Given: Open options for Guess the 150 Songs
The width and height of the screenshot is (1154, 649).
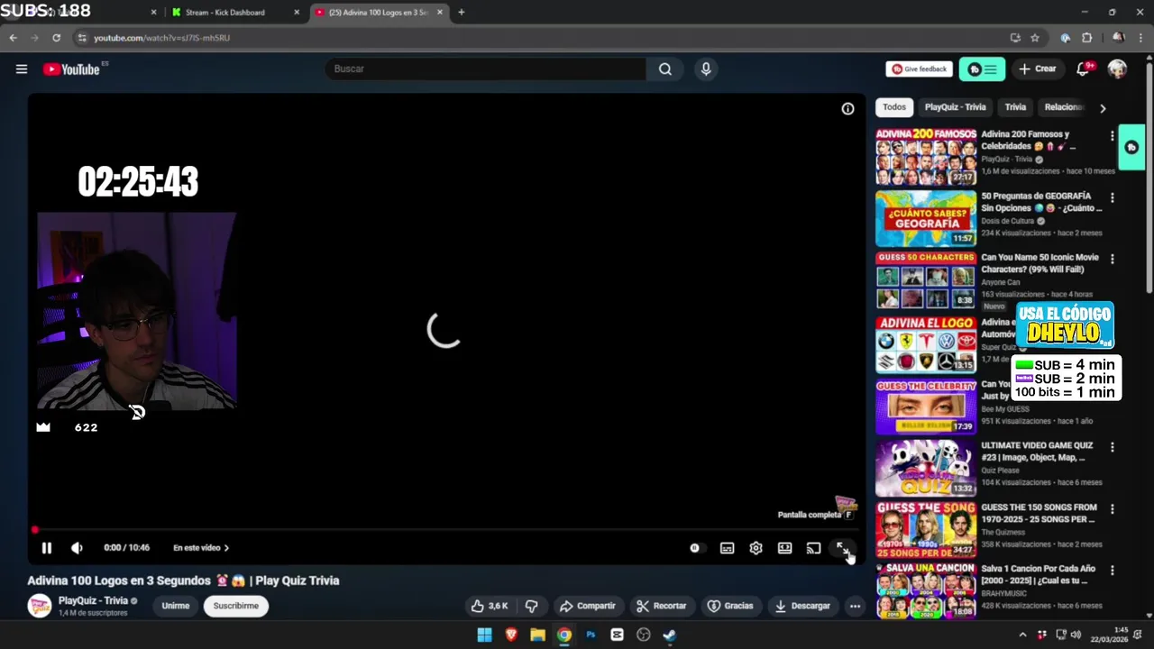Looking at the screenshot, I should pyautogui.click(x=1112, y=509).
